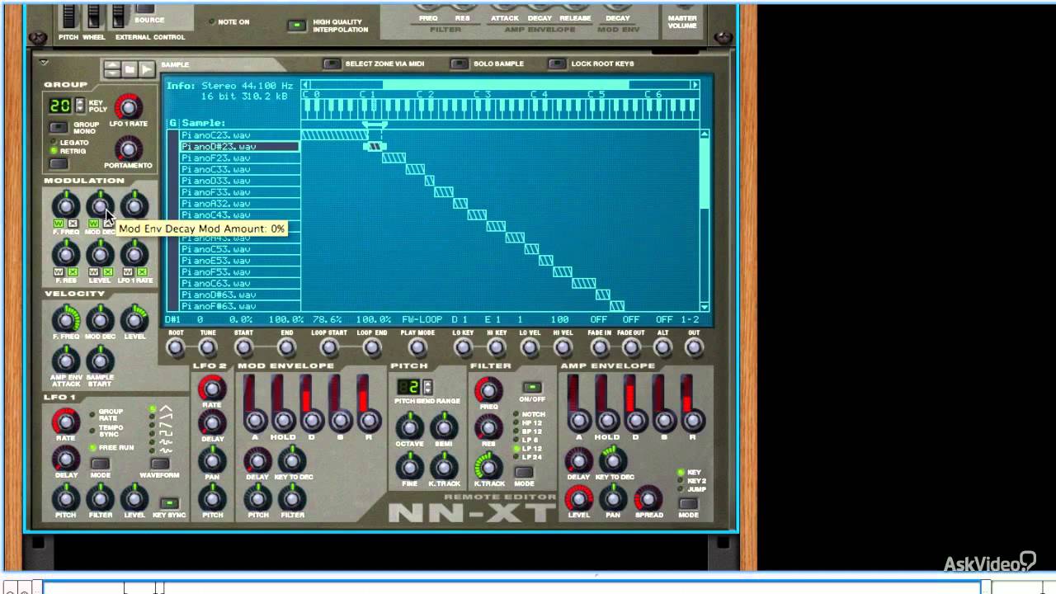
Task: Toggle the Lock Root Keys button
Action: (557, 64)
